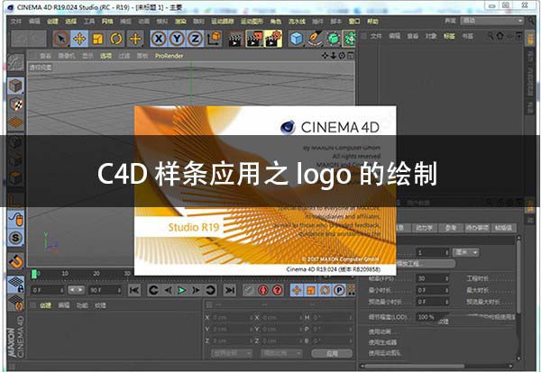Go to end of timeline
Screen dimensions: 541x372
[x=229, y=290]
